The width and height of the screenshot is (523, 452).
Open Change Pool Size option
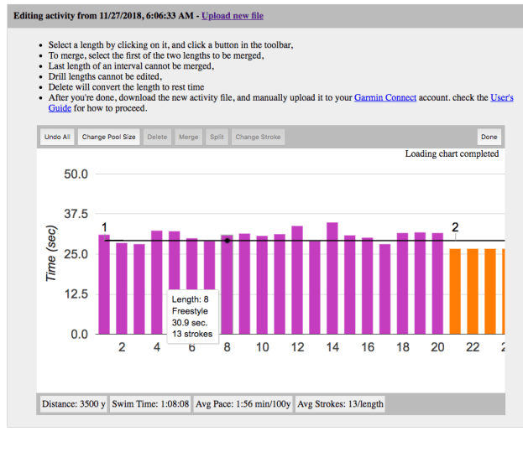pos(108,137)
